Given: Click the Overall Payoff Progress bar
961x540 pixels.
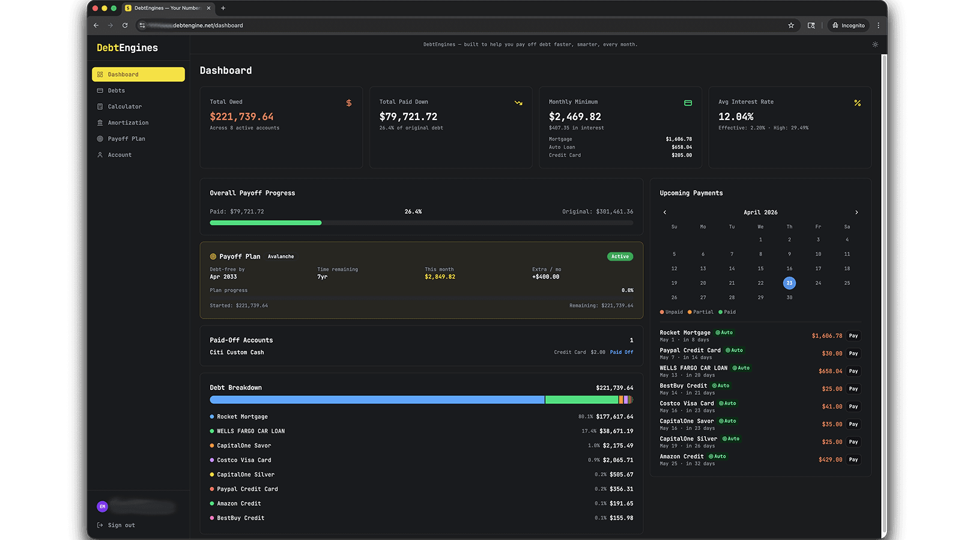Looking at the screenshot, I should pos(420,223).
